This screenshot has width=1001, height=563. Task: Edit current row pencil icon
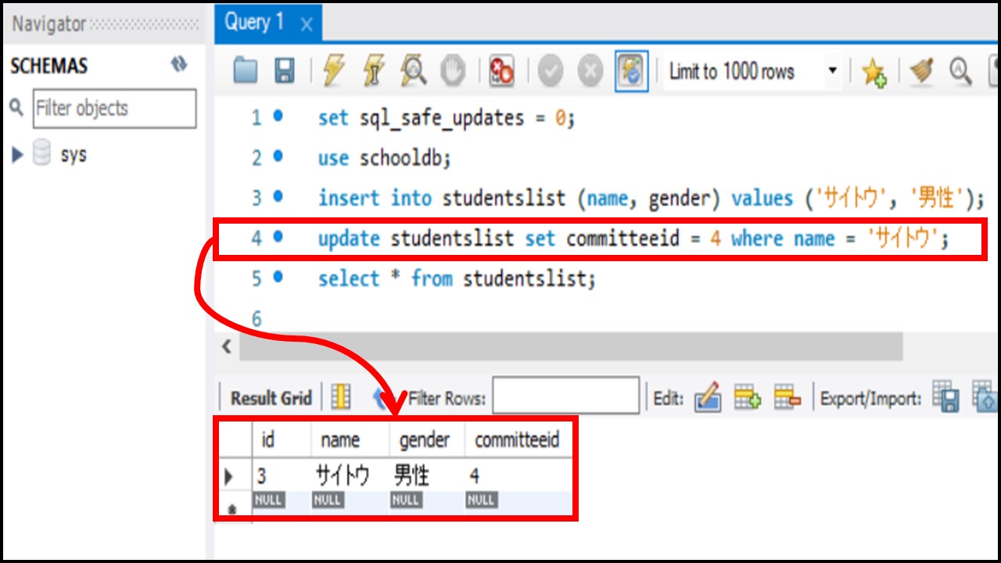[708, 397]
